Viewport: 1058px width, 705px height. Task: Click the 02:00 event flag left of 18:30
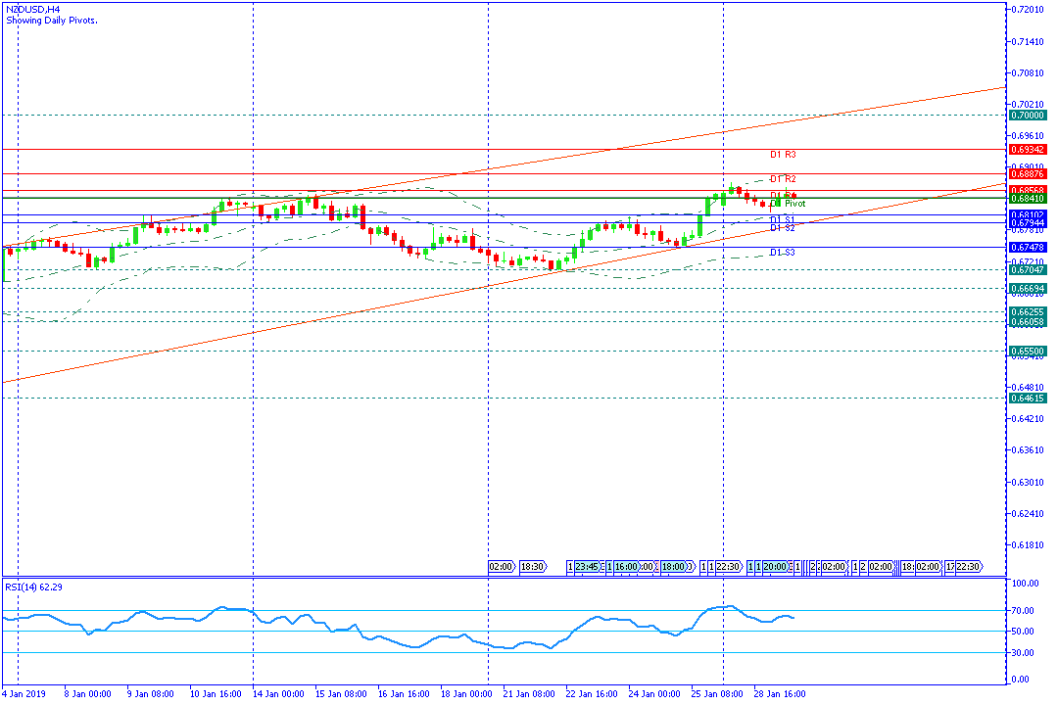(x=502, y=567)
